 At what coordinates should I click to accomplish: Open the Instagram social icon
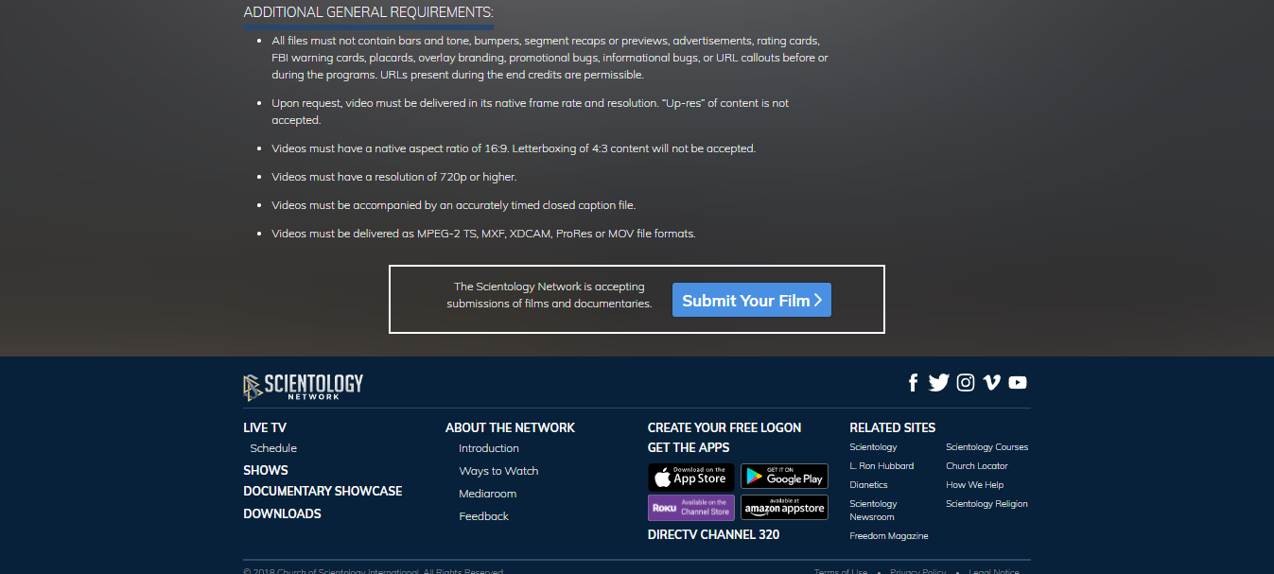coord(966,383)
